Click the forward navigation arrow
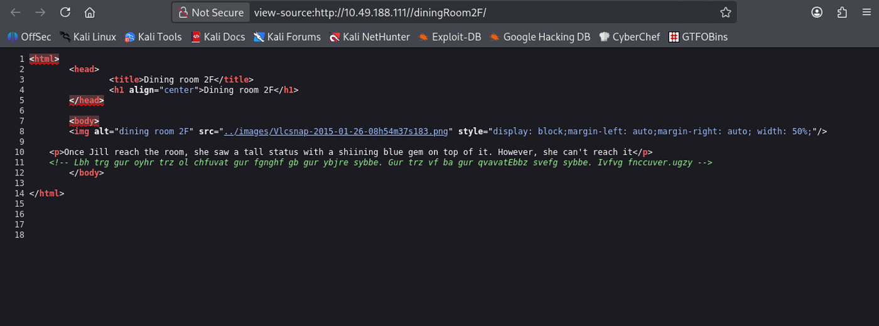 click(40, 13)
